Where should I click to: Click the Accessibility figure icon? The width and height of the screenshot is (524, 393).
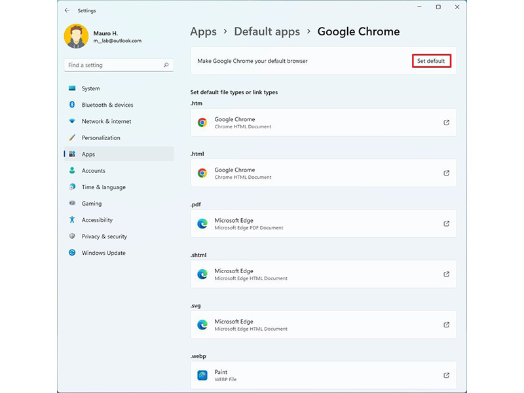(72, 219)
